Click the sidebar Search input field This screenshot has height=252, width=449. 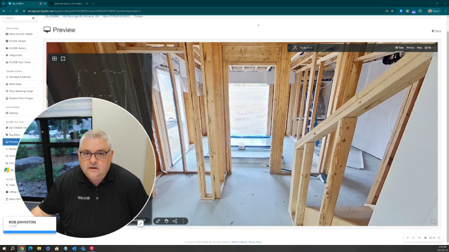point(16,18)
